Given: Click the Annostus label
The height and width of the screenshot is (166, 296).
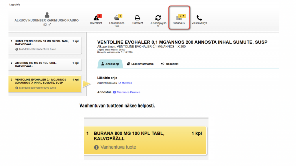Looking at the screenshot, I should tap(104, 92).
